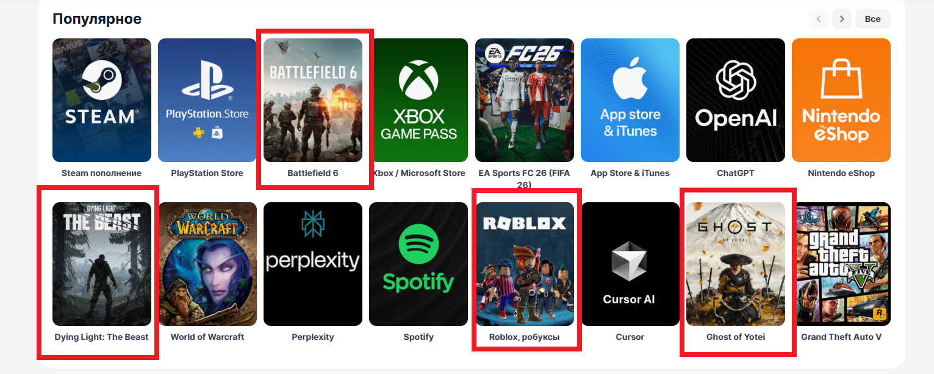934x374 pixels.
Task: Open the Xbox Game Pass tile
Action: [x=419, y=100]
